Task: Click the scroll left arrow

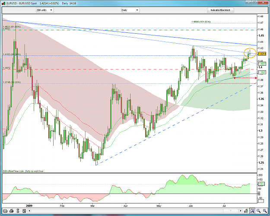Action: pyautogui.click(x=29, y=211)
